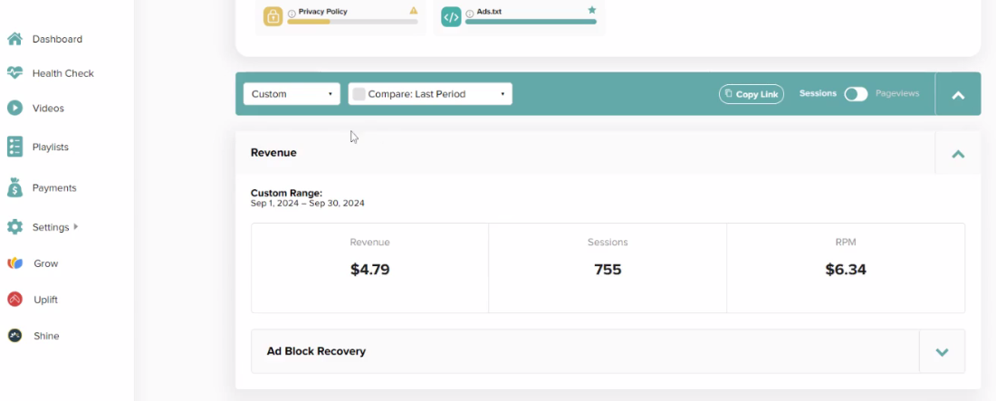Open the Health Check page

[x=62, y=73]
